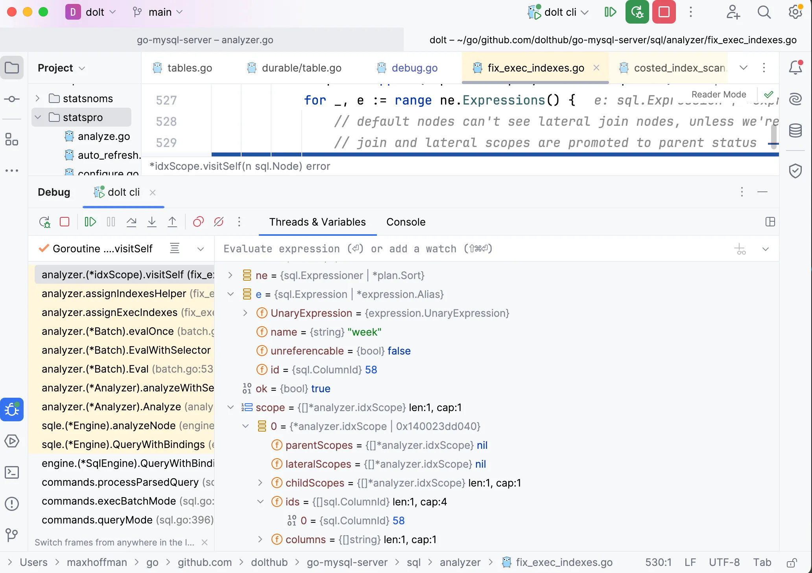Open the Database tool window icon

(x=795, y=130)
